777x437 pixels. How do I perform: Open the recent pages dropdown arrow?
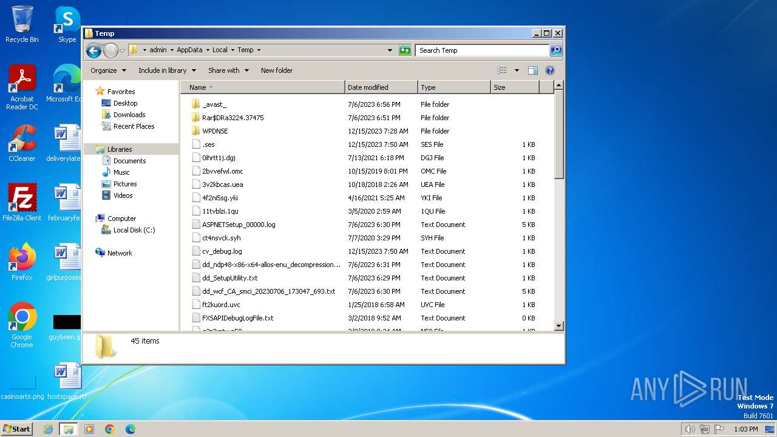tap(122, 50)
